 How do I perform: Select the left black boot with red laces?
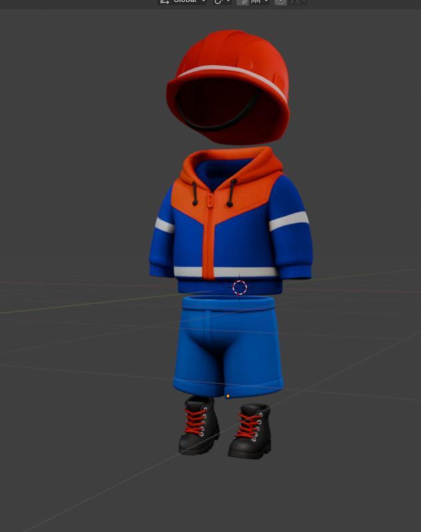[199, 426]
